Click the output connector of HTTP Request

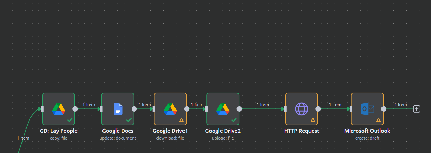[318, 109]
